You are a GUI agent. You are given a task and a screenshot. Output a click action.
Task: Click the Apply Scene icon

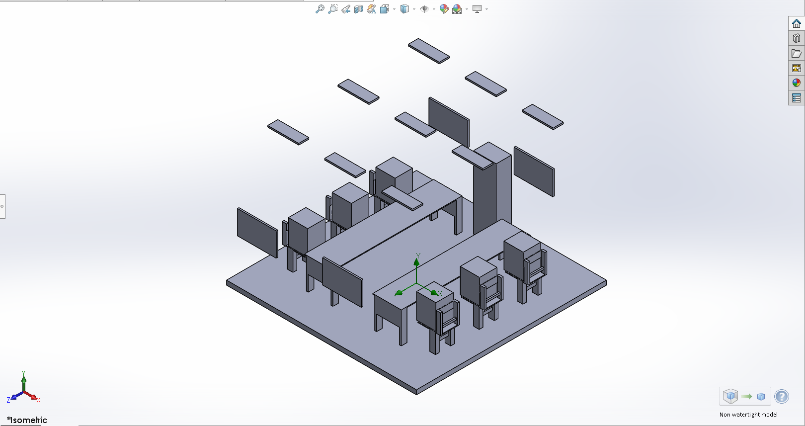(457, 9)
